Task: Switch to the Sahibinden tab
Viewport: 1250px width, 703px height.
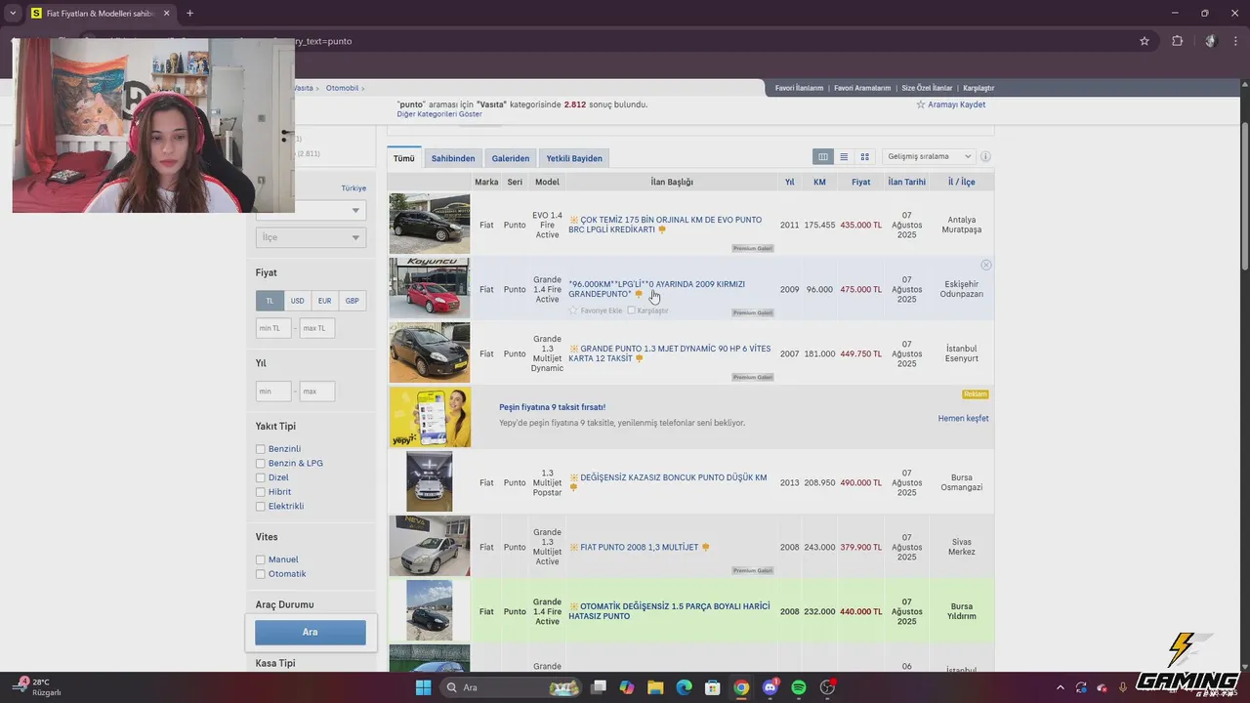Action: 453,158
